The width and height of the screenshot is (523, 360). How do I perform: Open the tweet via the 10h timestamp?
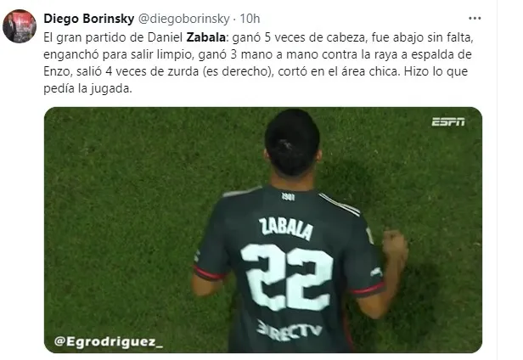[250, 19]
